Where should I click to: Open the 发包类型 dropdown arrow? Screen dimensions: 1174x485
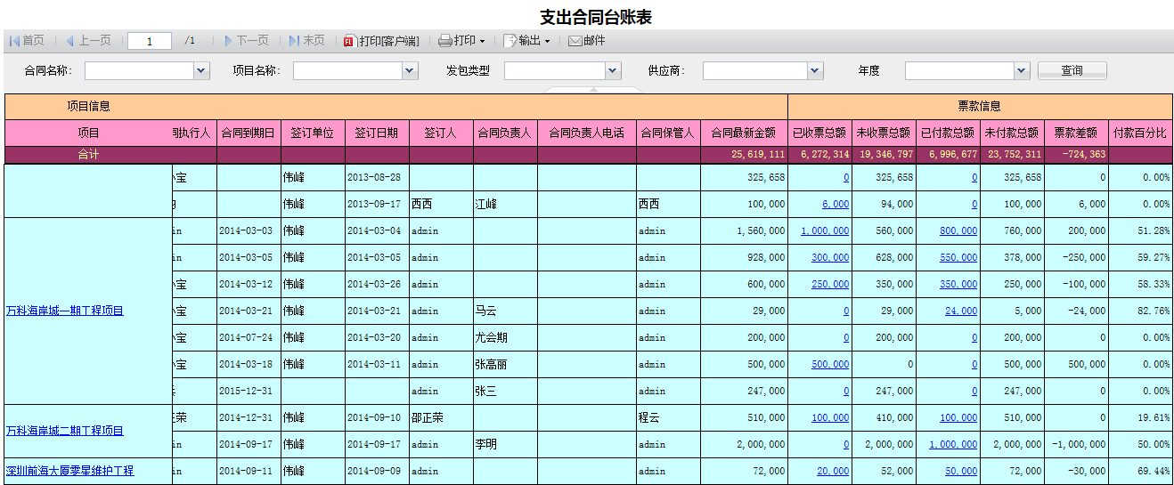coord(613,70)
